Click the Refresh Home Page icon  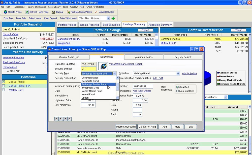(27, 12)
